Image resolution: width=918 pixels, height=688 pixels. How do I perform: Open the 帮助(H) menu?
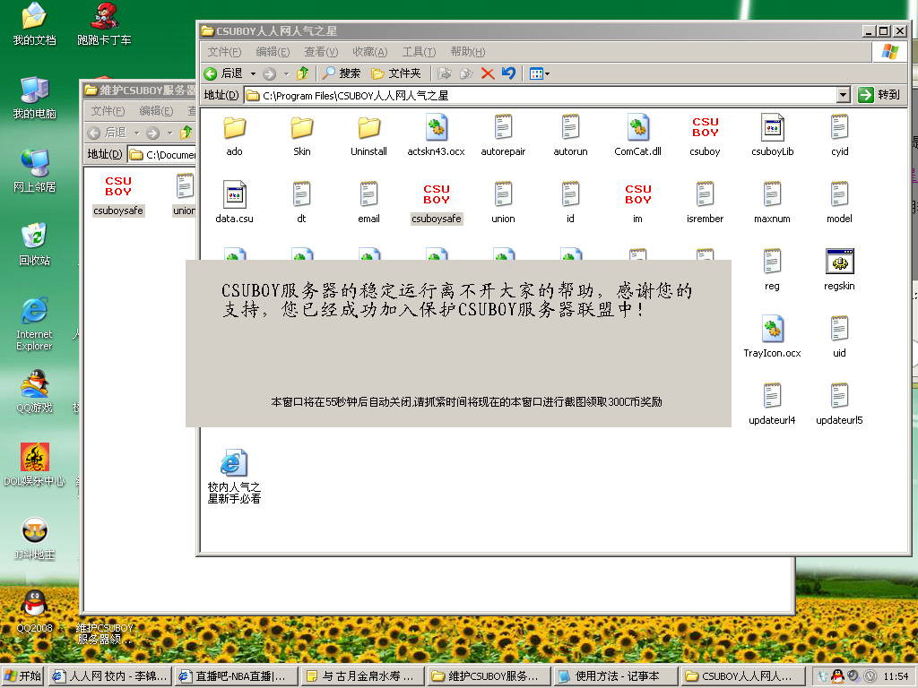[x=468, y=52]
